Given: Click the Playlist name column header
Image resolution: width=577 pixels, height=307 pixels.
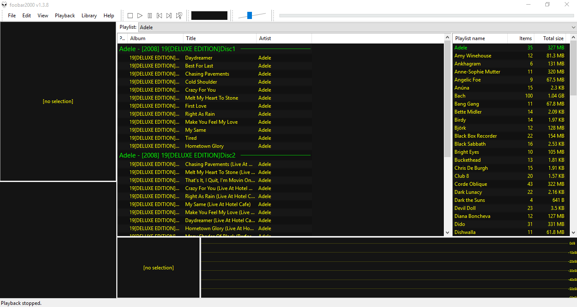Looking at the screenshot, I should (x=480, y=38).
